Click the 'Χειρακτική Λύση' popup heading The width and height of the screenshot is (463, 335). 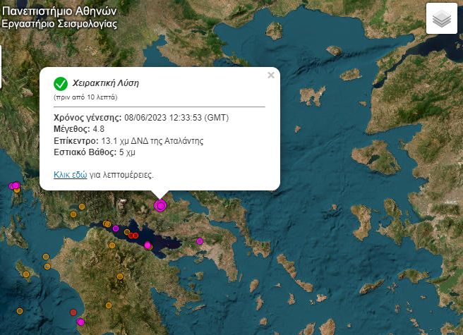pos(106,83)
